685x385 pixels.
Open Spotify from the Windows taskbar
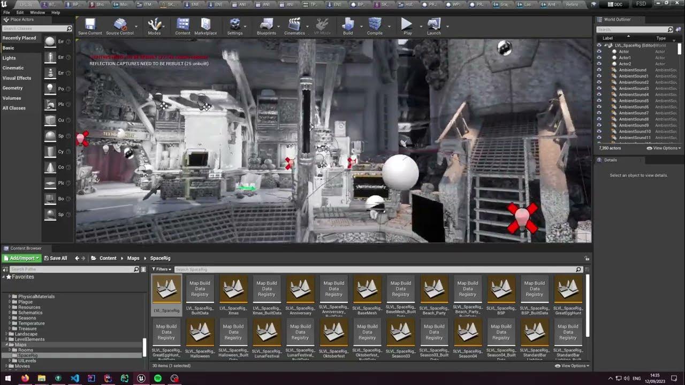click(158, 378)
